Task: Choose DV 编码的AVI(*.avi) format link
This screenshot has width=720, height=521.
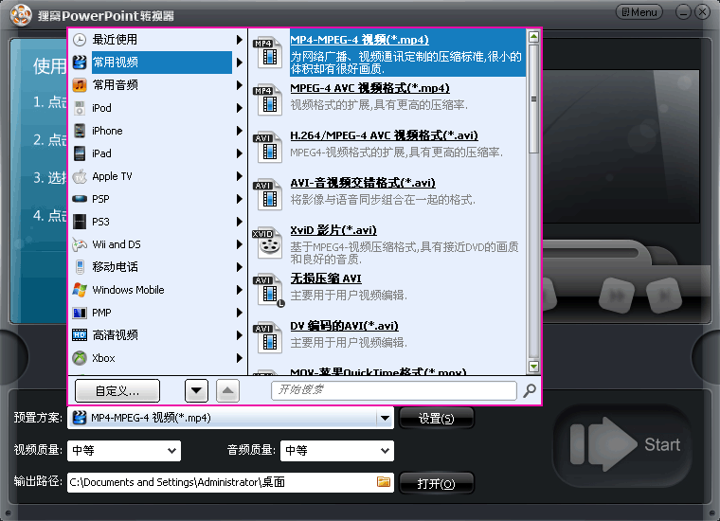Action: coord(345,326)
